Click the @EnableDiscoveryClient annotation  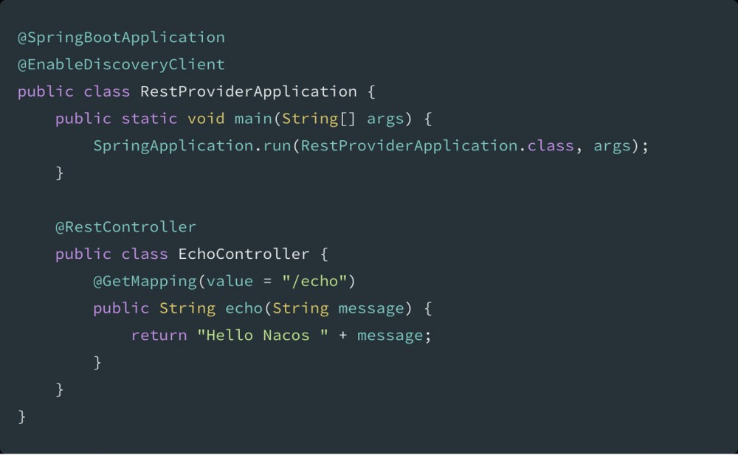[x=121, y=64]
